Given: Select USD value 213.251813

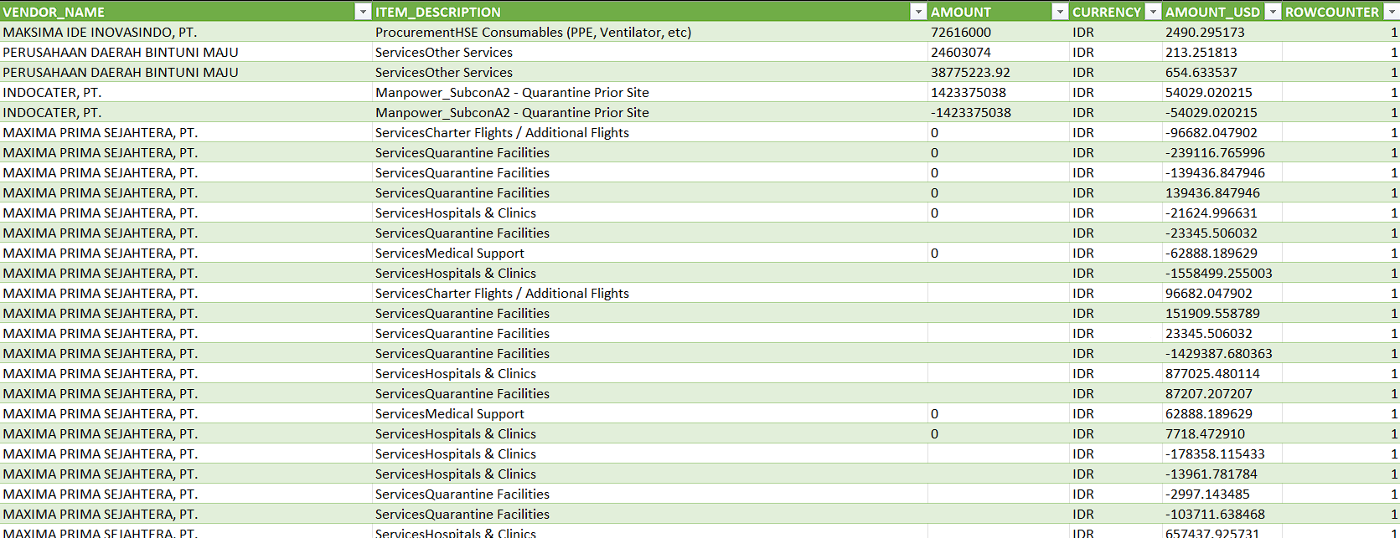Looking at the screenshot, I should [1222, 52].
